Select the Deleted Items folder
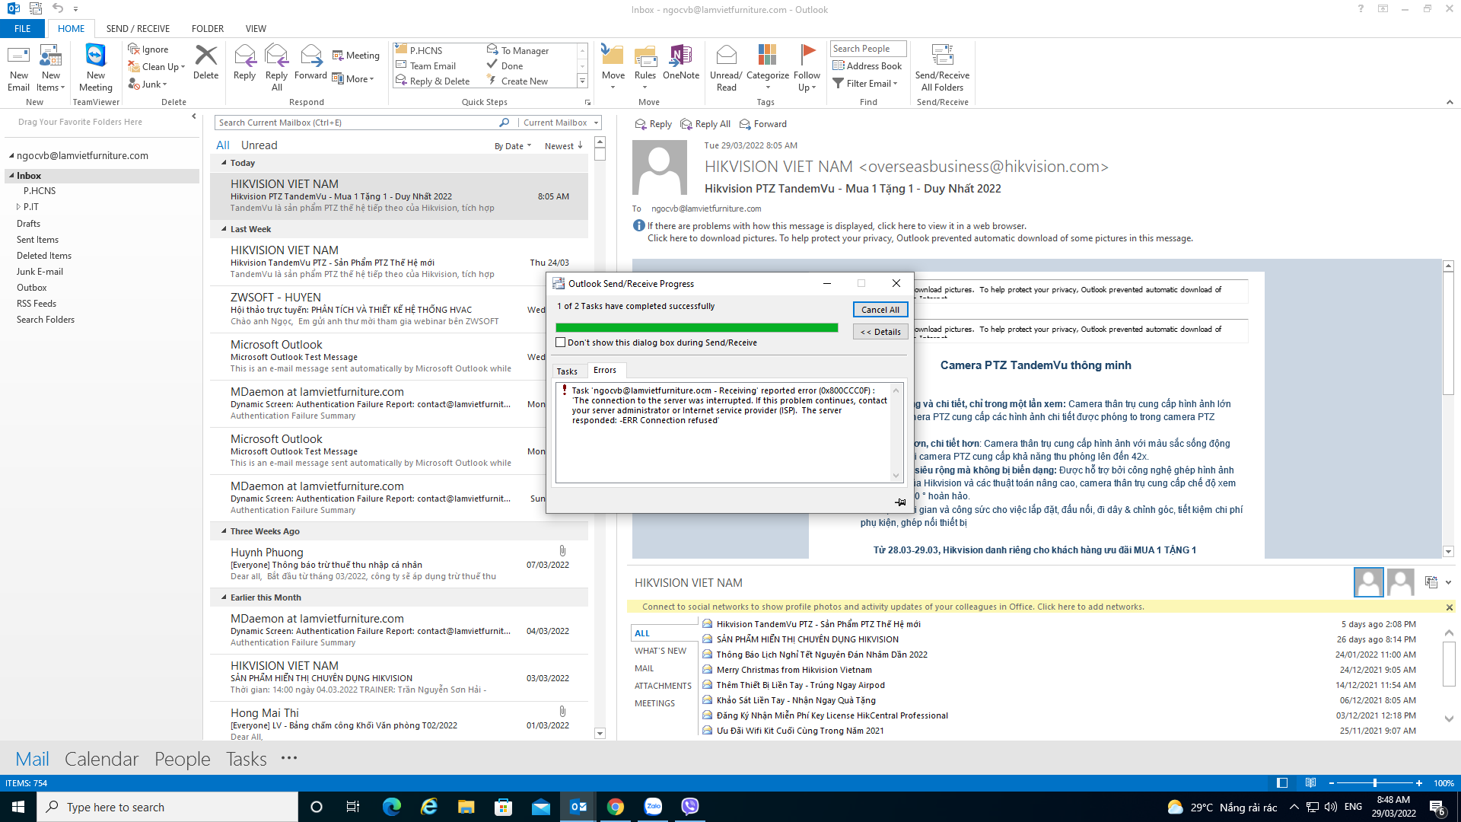 44,256
